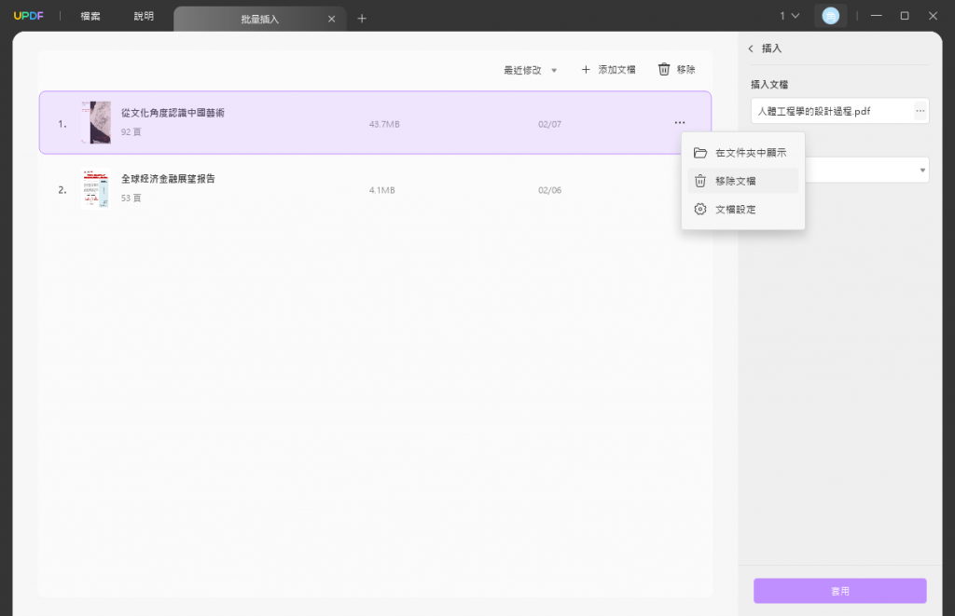Viewport: 955px width, 616px height.
Task: Browse insert file with ellipsis button
Action: 920,111
